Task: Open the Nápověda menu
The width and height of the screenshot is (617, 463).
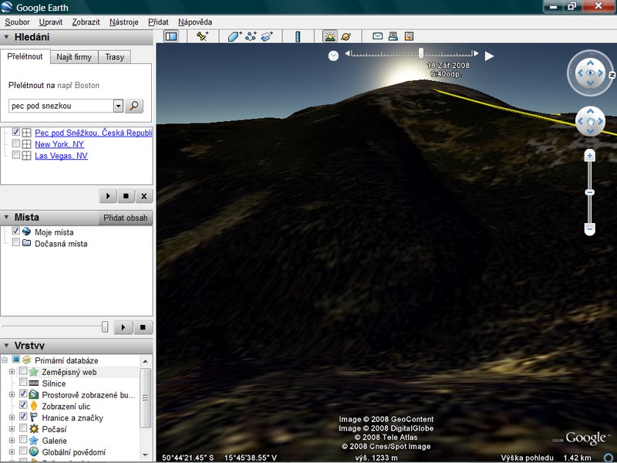Action: point(195,22)
